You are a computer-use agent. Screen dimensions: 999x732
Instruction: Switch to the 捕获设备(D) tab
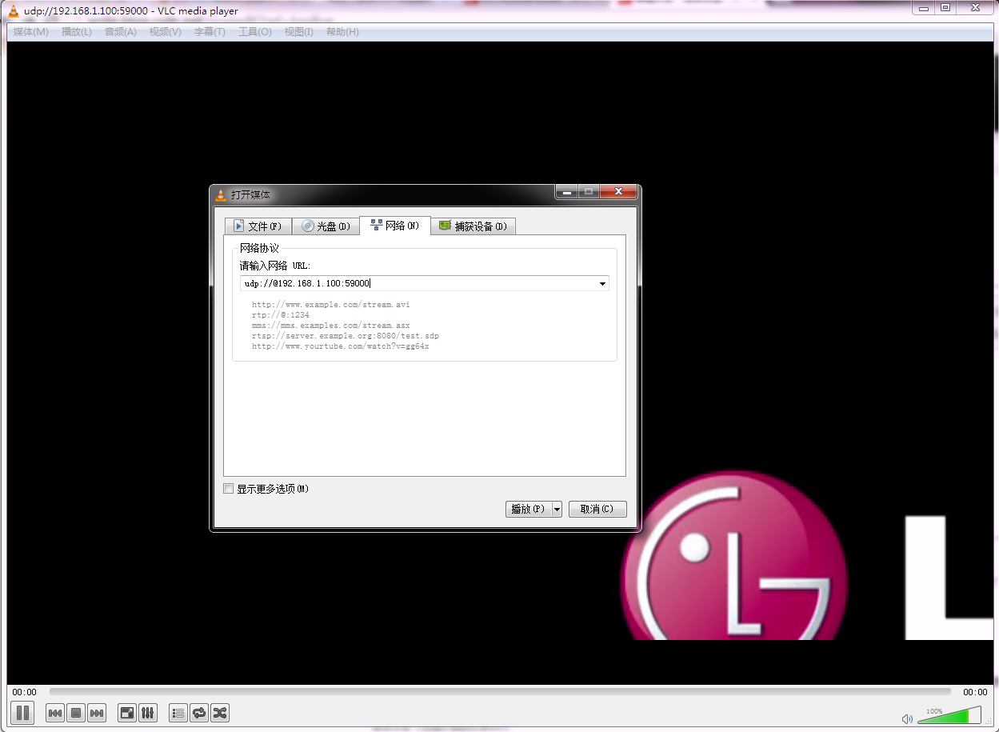[474, 226]
